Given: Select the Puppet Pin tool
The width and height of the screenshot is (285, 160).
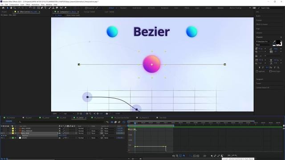Looking at the screenshot, I should pos(65,8).
